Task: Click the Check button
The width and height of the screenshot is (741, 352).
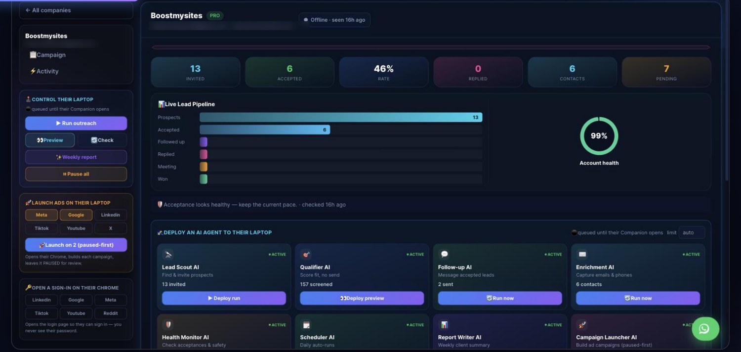Action: 102,140
